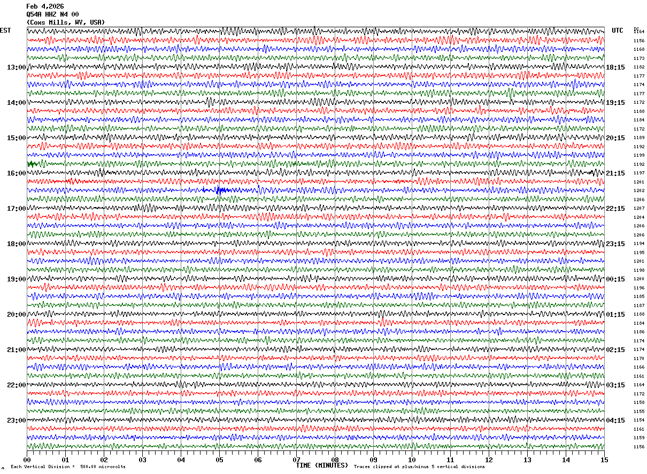Select the DC offset value 1197
The width and height of the screenshot is (647, 474).
click(x=639, y=173)
